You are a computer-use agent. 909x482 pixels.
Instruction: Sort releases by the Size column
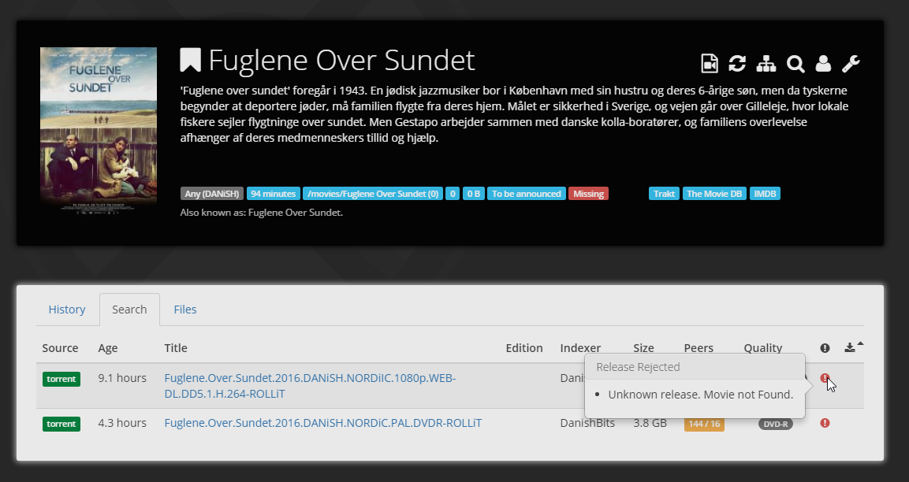(643, 347)
